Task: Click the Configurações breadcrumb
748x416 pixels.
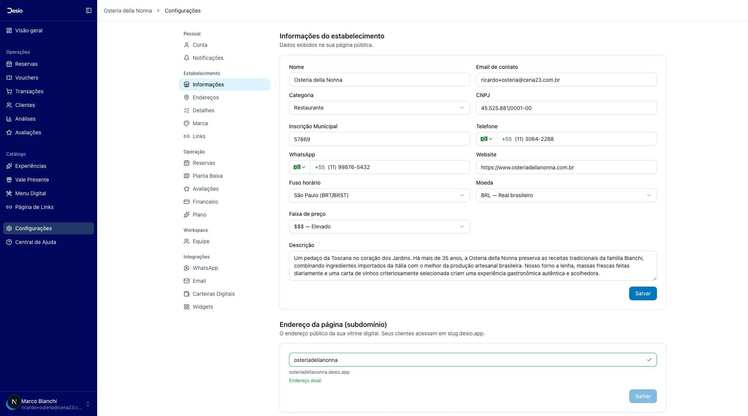Action: pyautogui.click(x=183, y=11)
